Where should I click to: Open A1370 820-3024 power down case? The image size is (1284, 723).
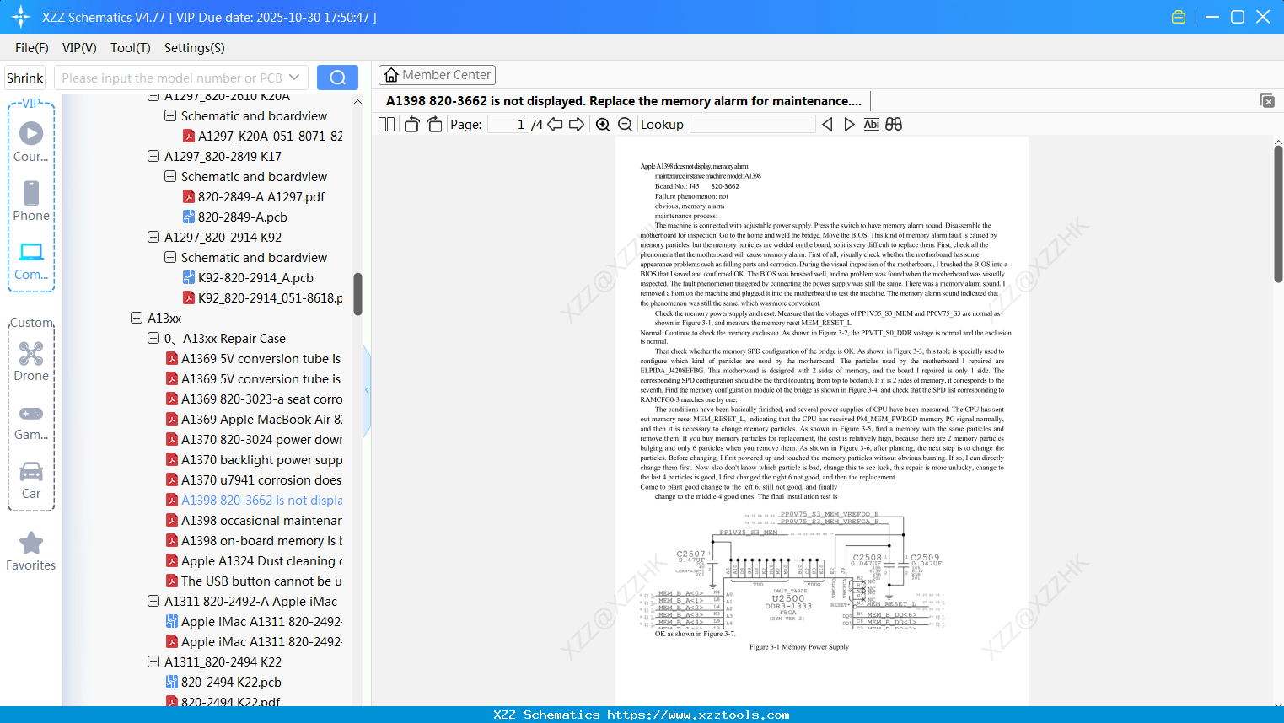(x=254, y=439)
